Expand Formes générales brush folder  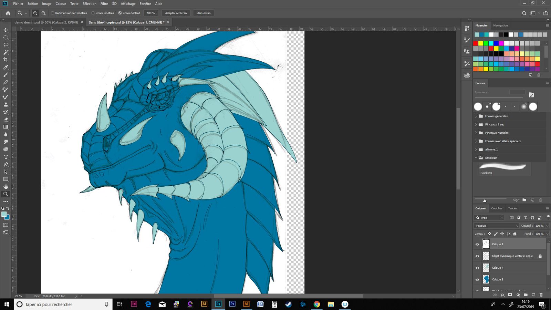[476, 116]
